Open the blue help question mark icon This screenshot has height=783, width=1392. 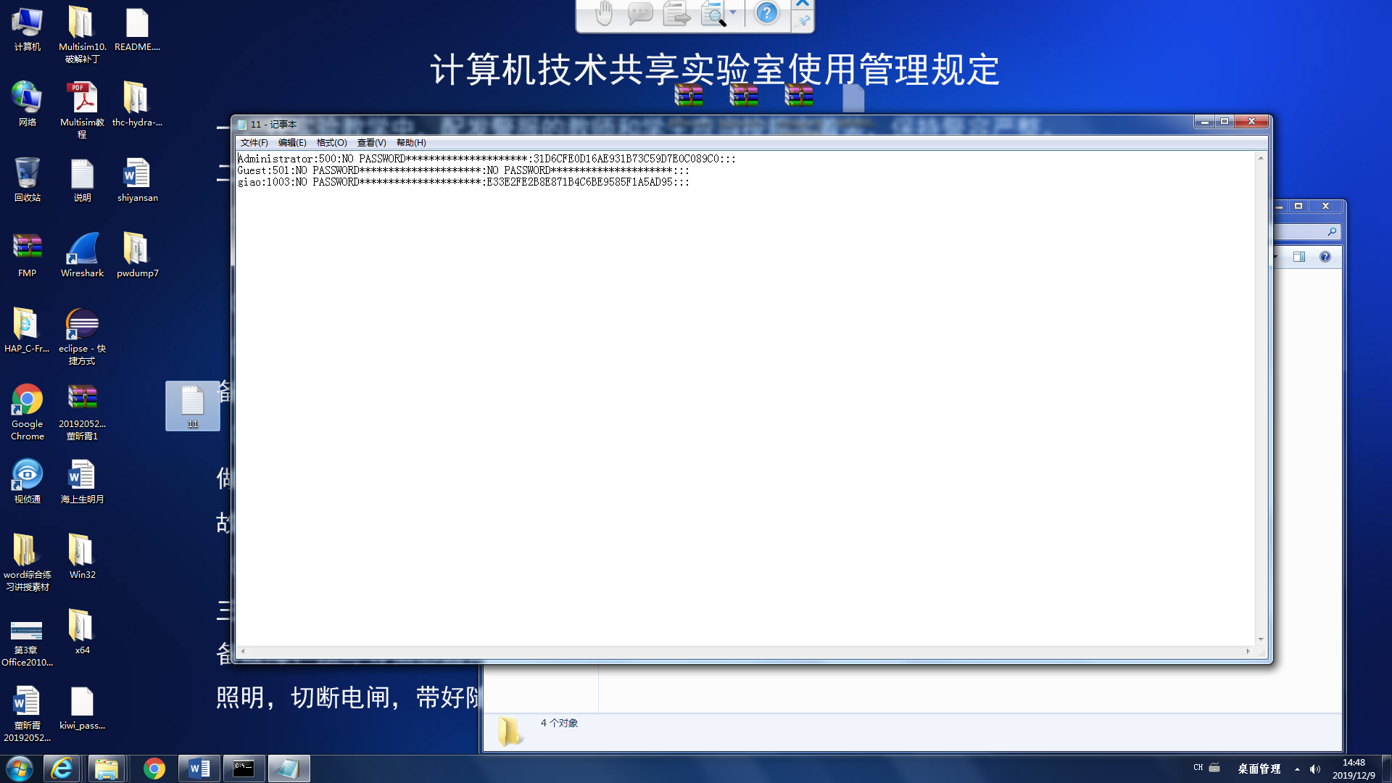tap(766, 13)
